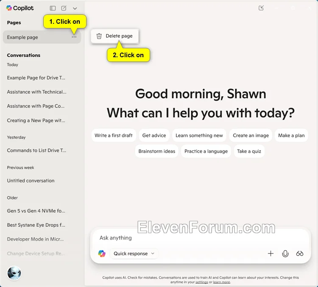The height and width of the screenshot is (287, 318).
Task: Select Delete page from the context menu
Action: (x=114, y=36)
